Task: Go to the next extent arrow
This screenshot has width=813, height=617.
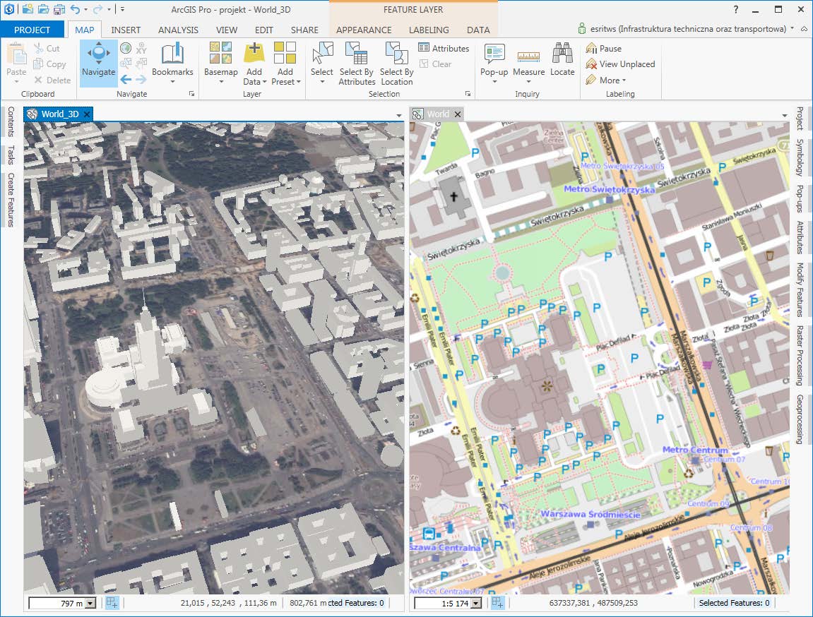Action: pyautogui.click(x=141, y=79)
